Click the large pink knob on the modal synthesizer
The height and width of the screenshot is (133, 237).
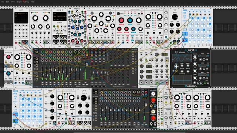[121, 20]
